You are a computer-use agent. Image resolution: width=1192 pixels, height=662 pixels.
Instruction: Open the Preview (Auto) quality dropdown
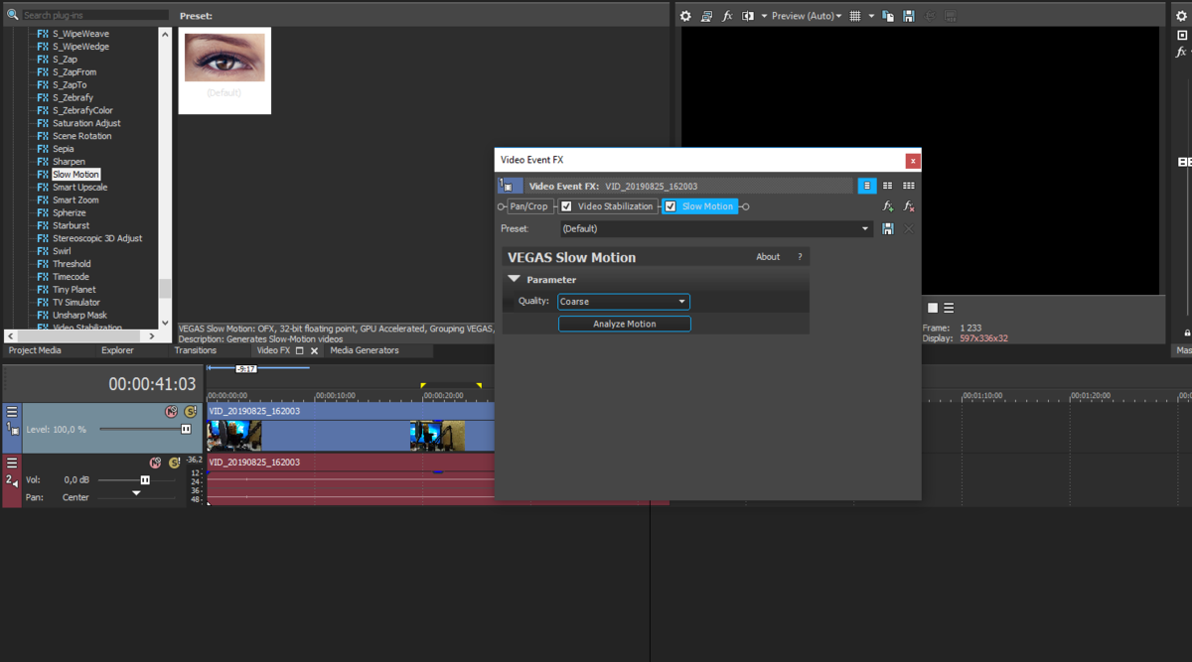point(807,16)
